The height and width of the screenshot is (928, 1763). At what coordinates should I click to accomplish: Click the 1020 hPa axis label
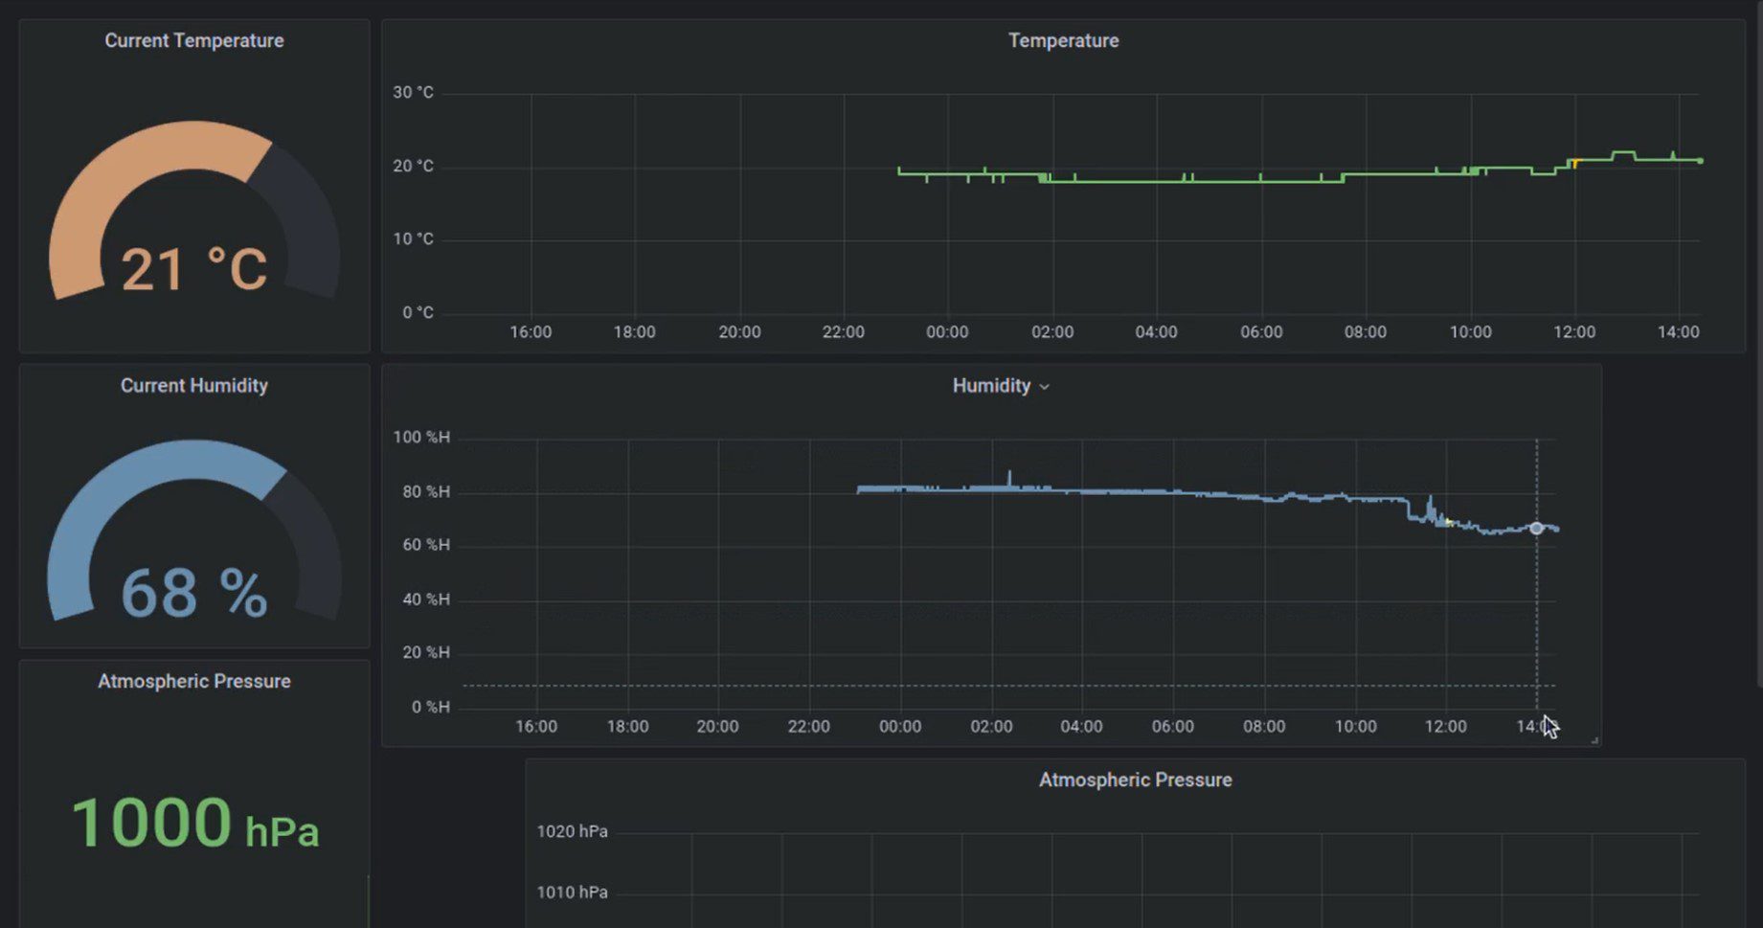click(x=572, y=831)
